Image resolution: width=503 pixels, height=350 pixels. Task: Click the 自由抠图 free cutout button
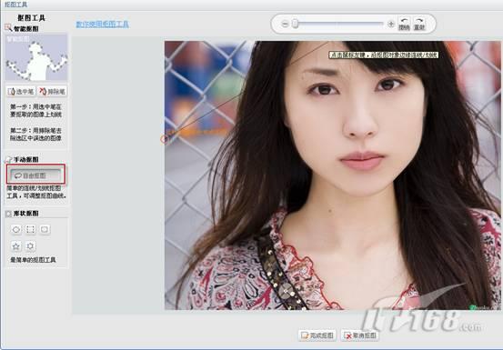coord(35,175)
